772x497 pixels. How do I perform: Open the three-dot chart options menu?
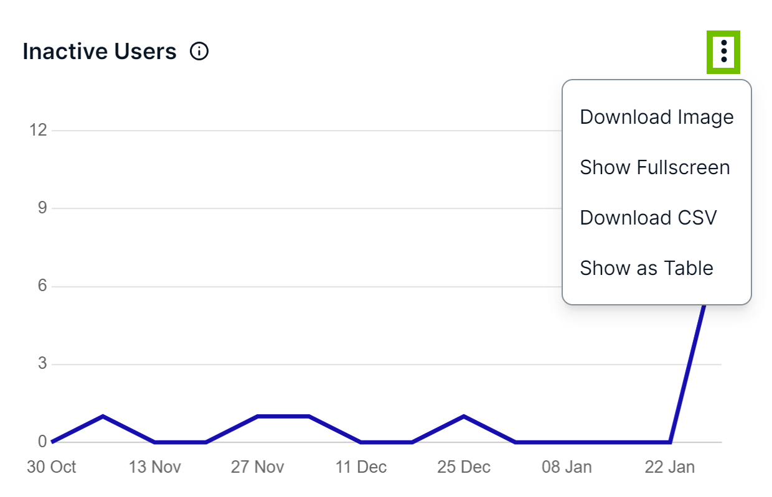[x=723, y=51]
